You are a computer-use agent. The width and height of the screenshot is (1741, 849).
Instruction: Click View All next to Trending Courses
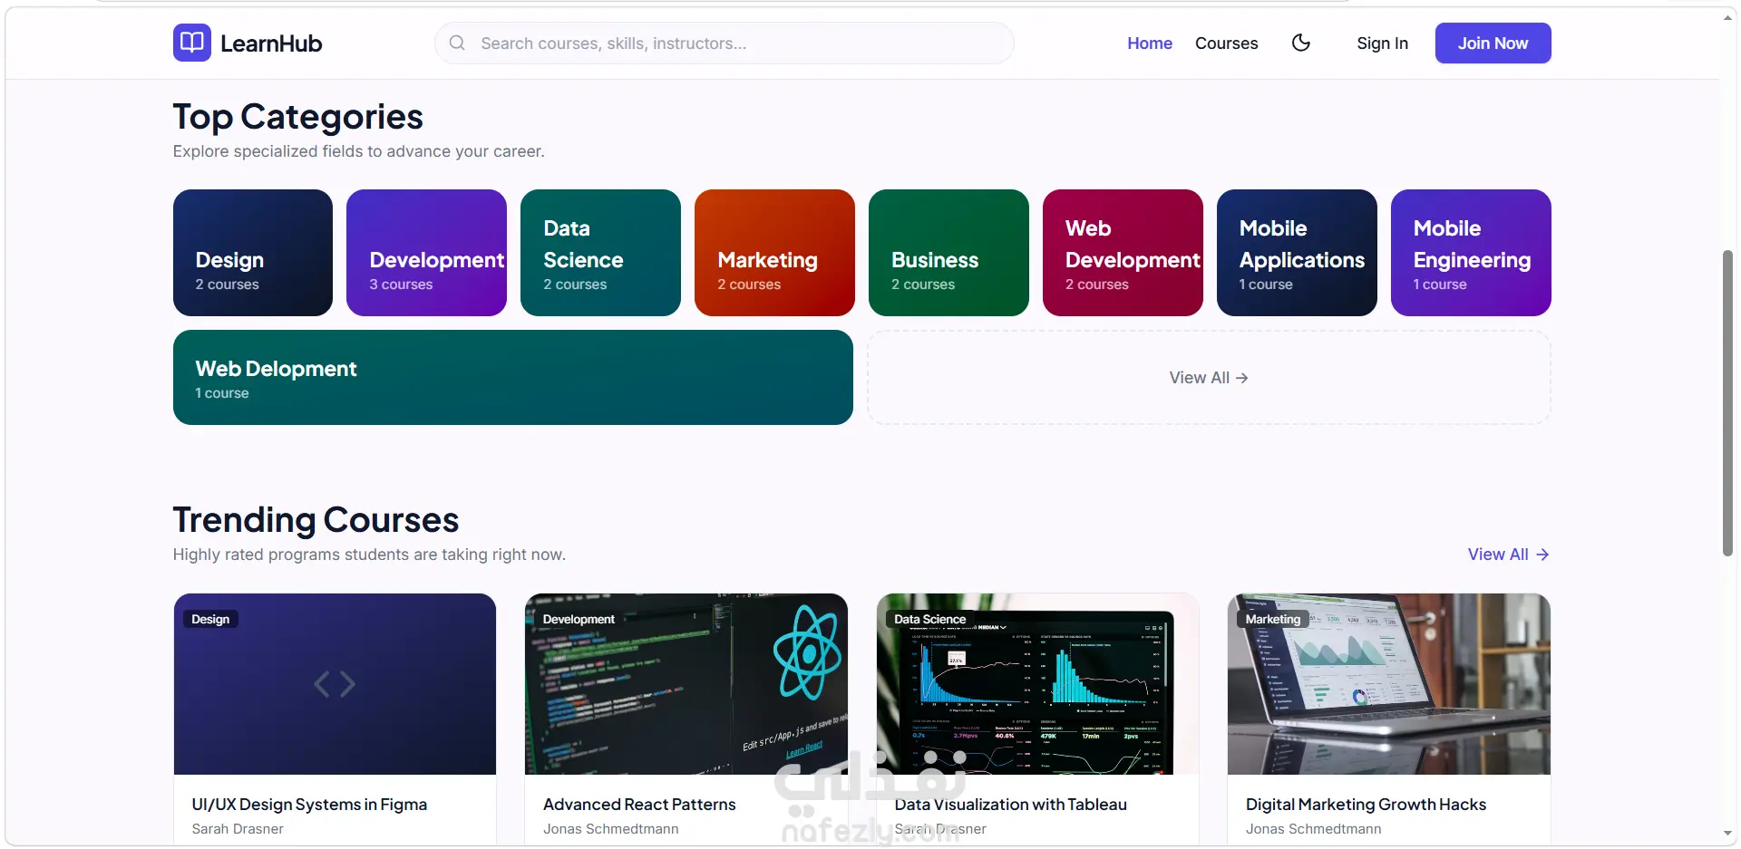click(1509, 555)
